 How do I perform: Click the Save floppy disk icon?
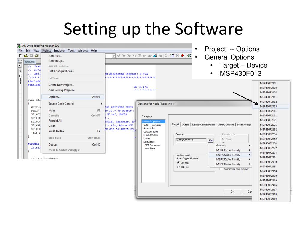[31, 56]
